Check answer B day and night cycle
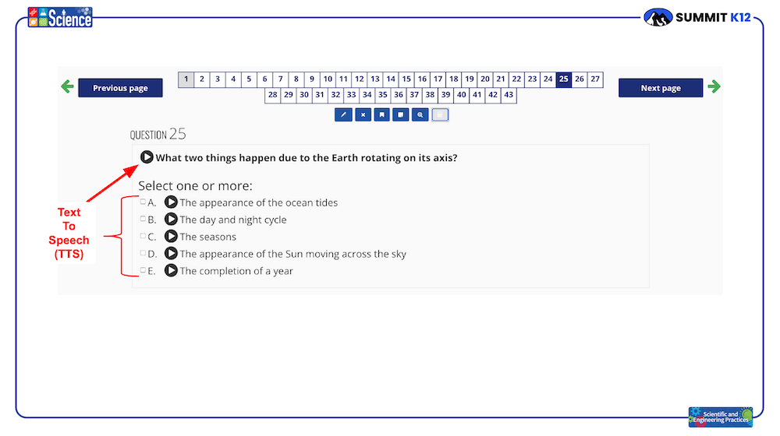Image resolution: width=780 pixels, height=436 pixels. (143, 219)
